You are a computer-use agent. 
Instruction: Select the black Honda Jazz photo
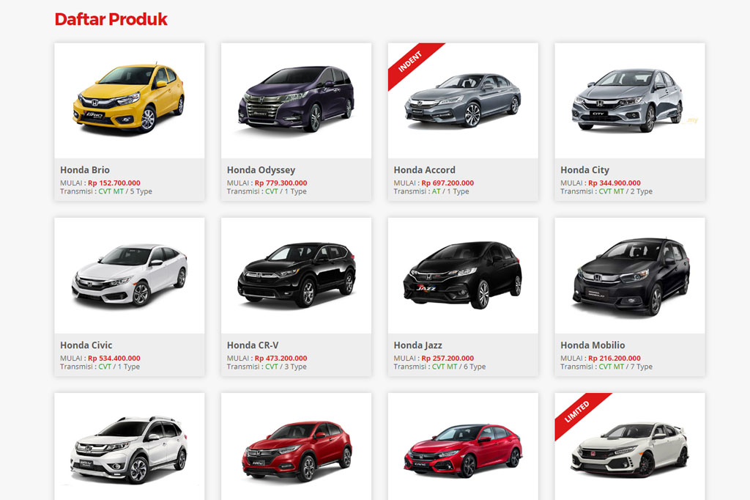click(x=463, y=276)
